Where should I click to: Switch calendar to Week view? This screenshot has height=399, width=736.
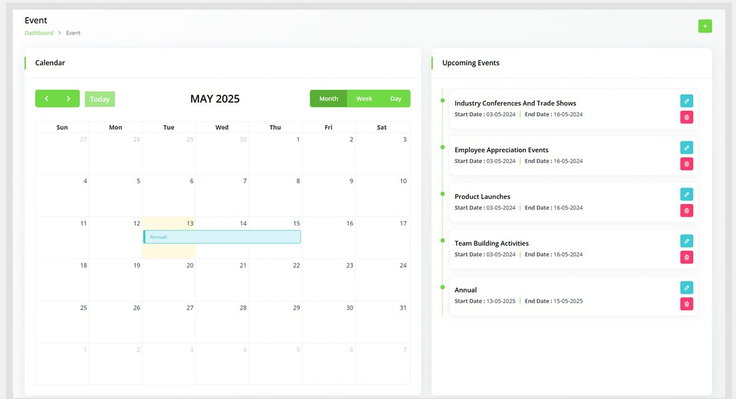point(364,99)
